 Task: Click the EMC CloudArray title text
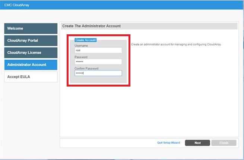tap(17, 5)
